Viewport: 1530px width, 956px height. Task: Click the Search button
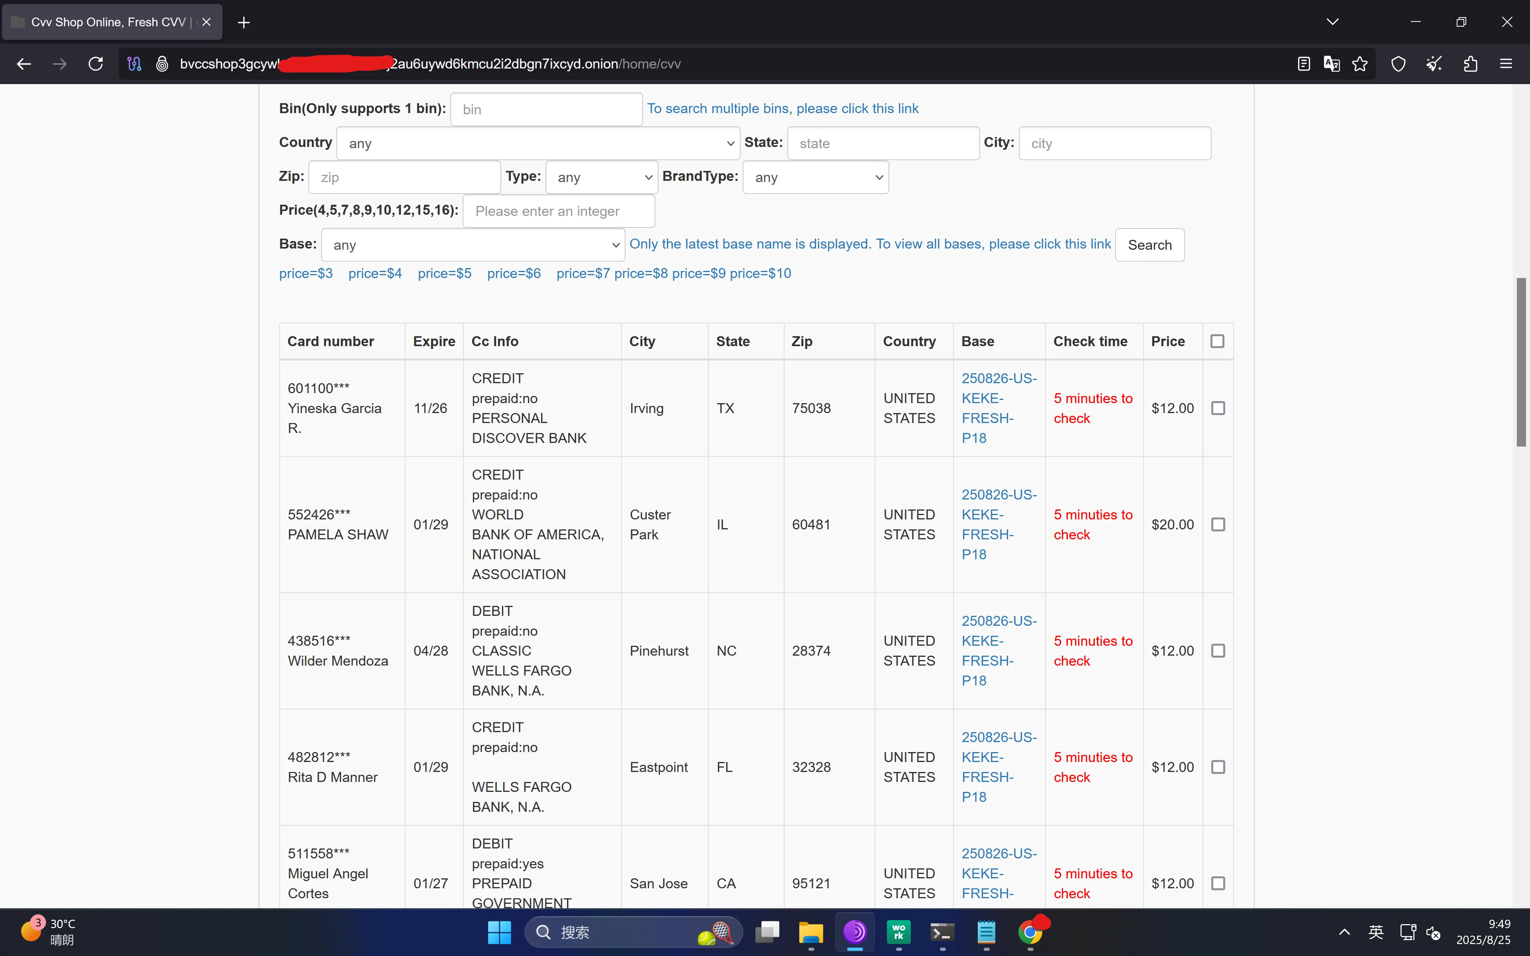(1149, 245)
